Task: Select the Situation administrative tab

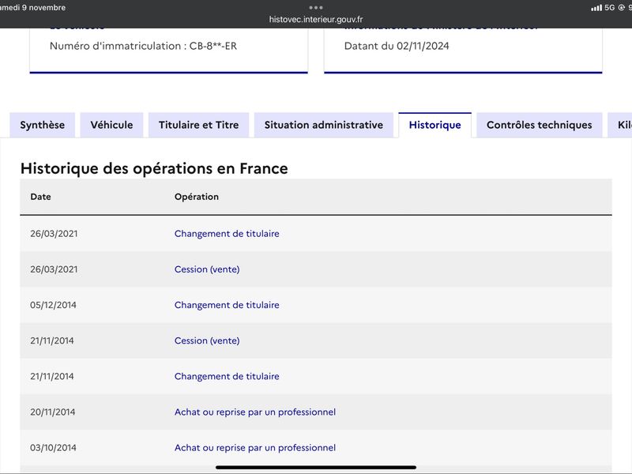Action: pos(324,125)
